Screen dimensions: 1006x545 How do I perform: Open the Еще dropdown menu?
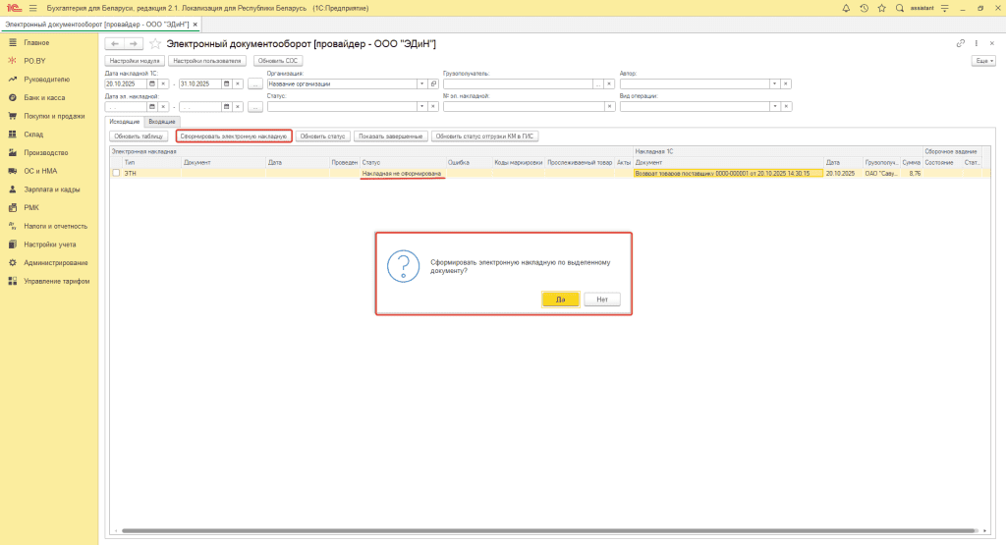click(981, 61)
